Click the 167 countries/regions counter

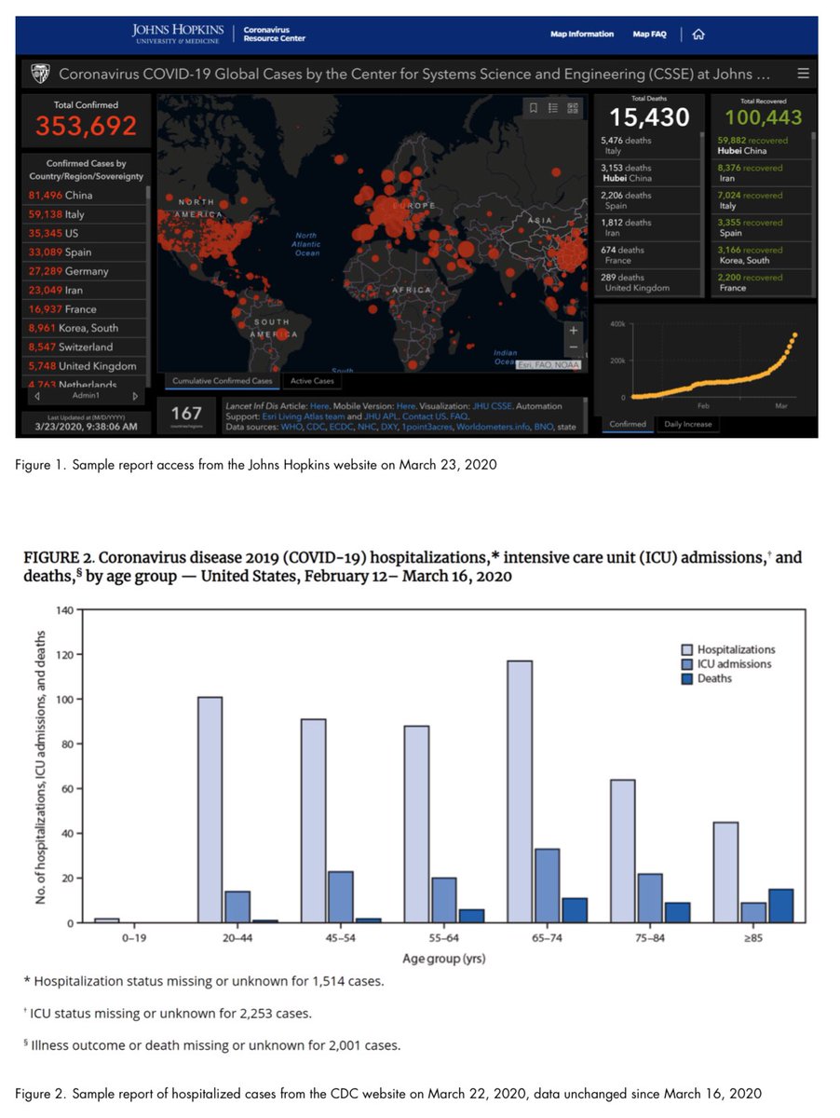[187, 416]
